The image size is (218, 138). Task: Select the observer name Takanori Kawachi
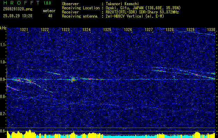[122, 4]
